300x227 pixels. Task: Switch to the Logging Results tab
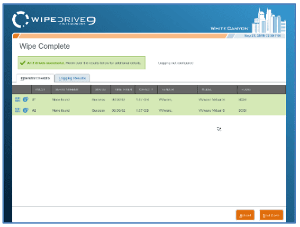[72, 78]
